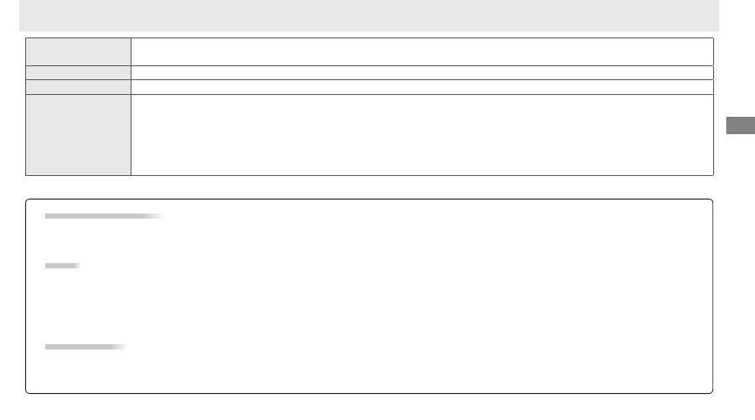Click the light gray header band at top
This screenshot has height=420, width=755.
click(x=369, y=16)
